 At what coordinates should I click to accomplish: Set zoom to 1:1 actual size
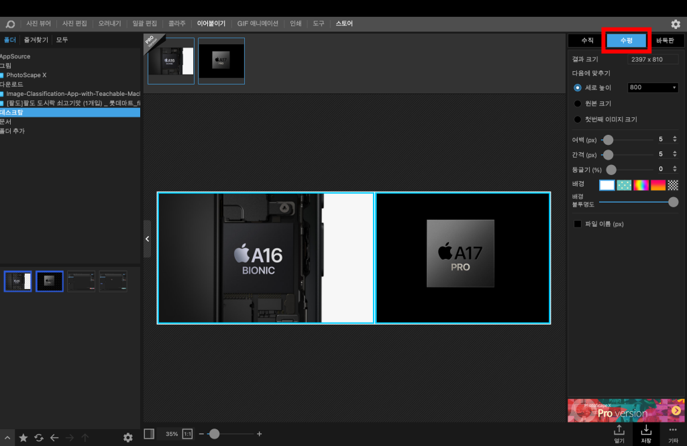[187, 434]
